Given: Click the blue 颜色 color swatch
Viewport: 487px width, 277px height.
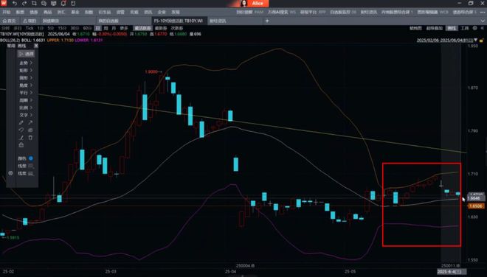Looking at the screenshot, I should (x=31, y=158).
